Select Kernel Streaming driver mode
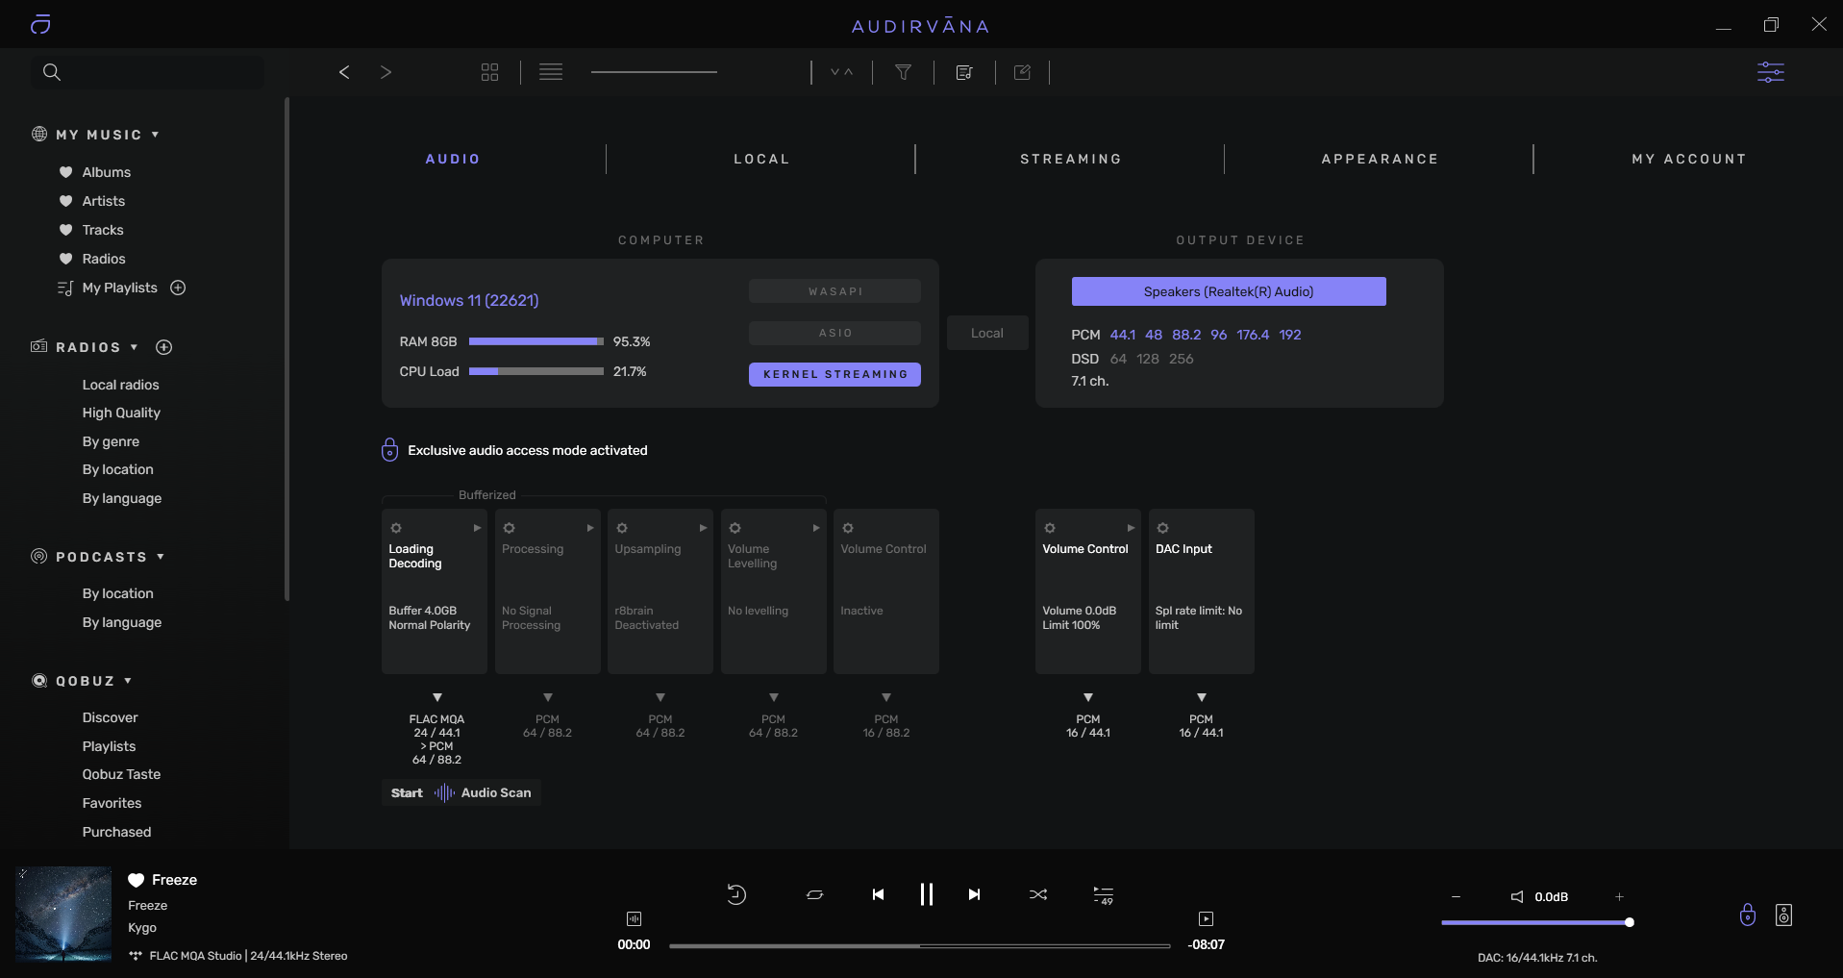This screenshot has width=1843, height=978. tap(834, 374)
